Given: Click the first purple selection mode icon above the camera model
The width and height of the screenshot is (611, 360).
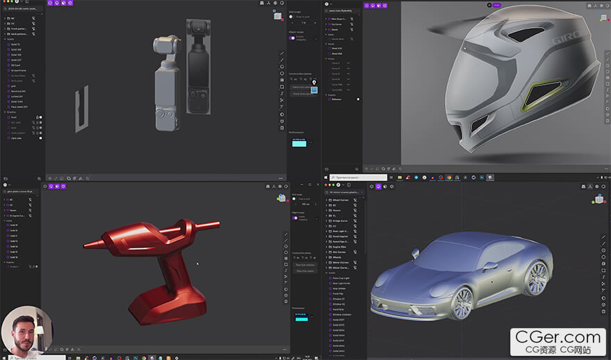Looking at the screenshot, I should pos(51,3).
